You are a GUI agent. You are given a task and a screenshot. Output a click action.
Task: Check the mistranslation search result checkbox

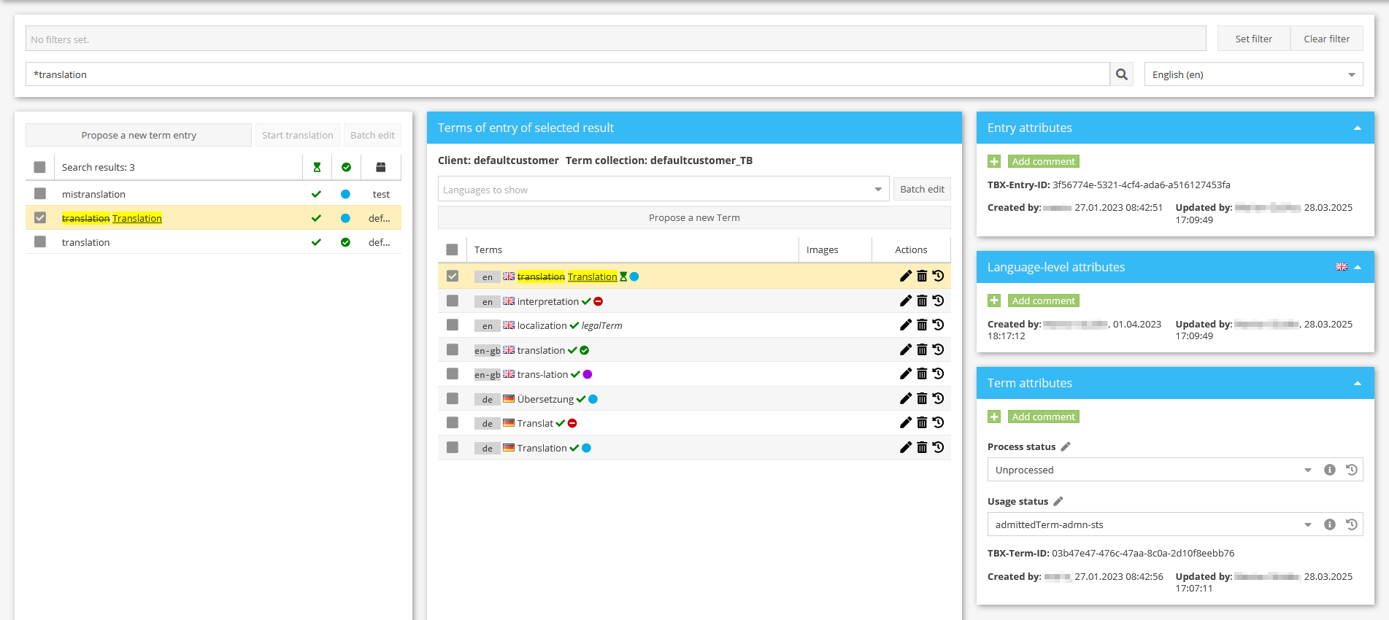(x=40, y=194)
